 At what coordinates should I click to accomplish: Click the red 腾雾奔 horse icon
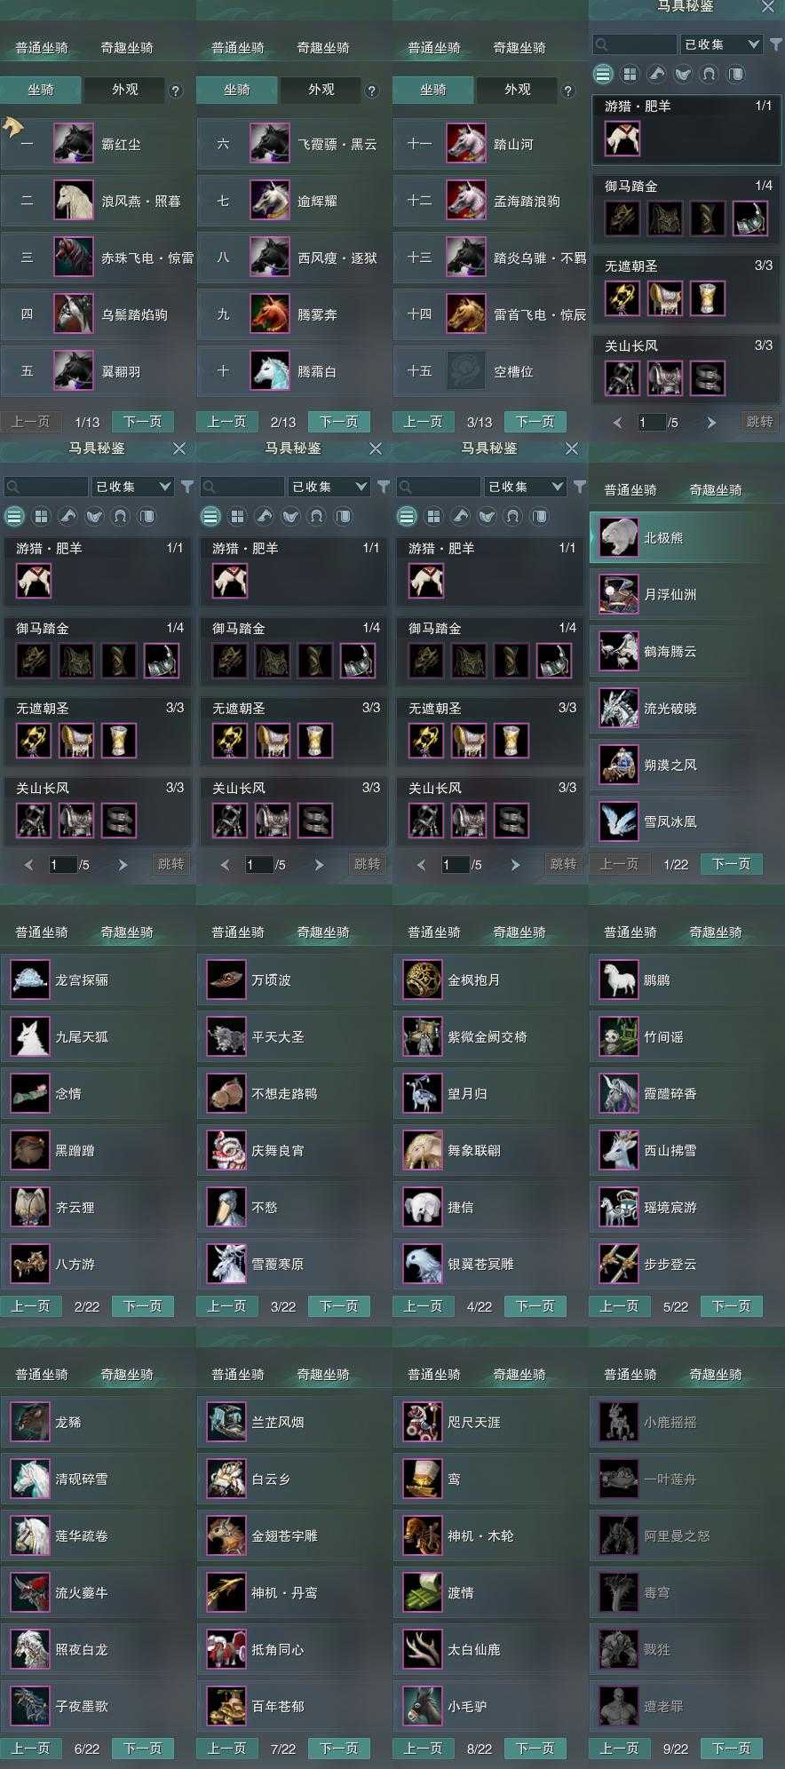point(269,313)
